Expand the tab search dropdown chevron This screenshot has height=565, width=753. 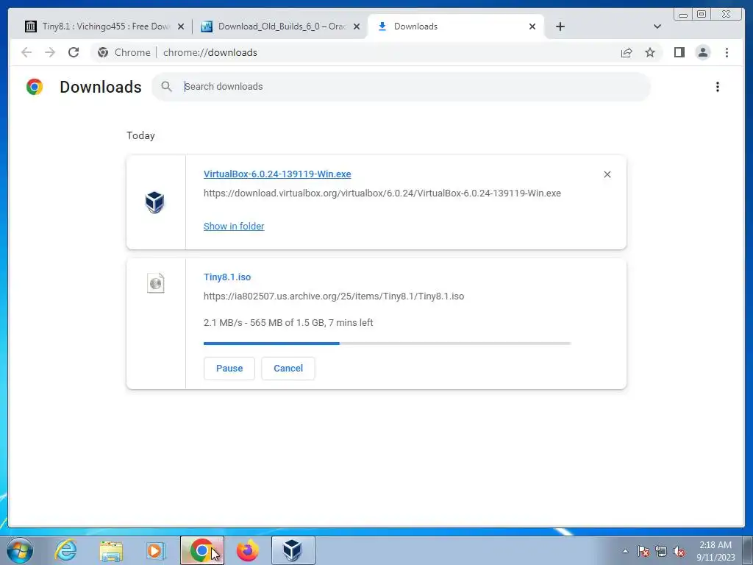[657, 26]
